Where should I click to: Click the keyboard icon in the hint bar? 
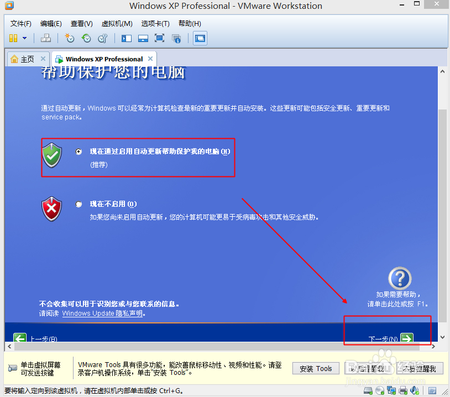(x=13, y=368)
